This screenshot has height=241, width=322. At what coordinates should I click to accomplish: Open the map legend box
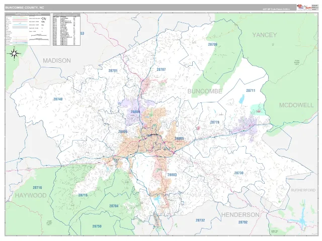click(28, 29)
